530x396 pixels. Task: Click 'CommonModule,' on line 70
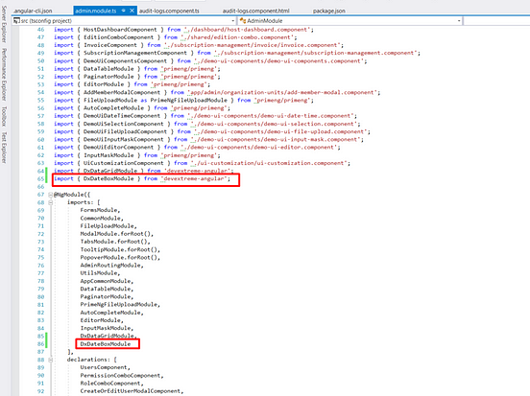click(x=102, y=218)
